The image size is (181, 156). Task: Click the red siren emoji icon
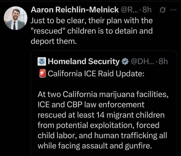42,74
